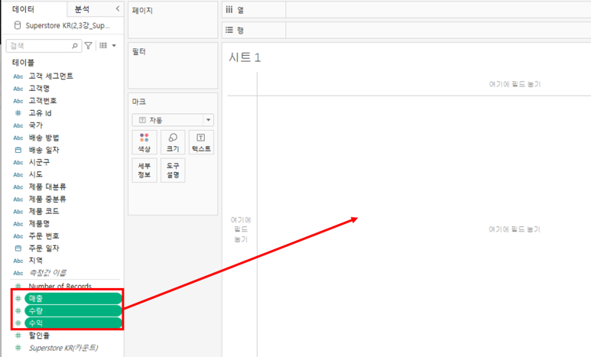Viewport: 591px width, 357px height.
Task: Select the 주문 일자 field
Action: coord(44,248)
